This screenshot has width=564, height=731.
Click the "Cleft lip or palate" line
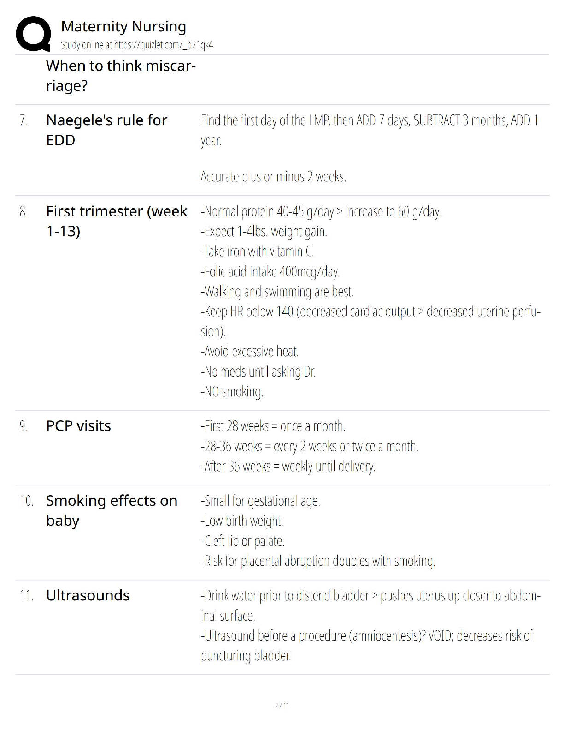coord(242,541)
